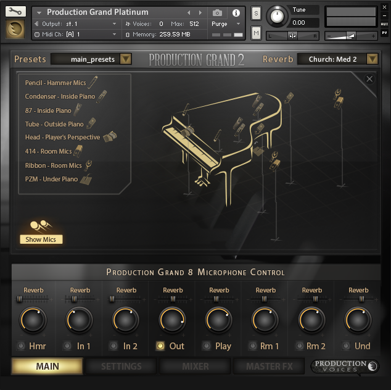Click the Production Voices logo at bottom right

point(344,367)
